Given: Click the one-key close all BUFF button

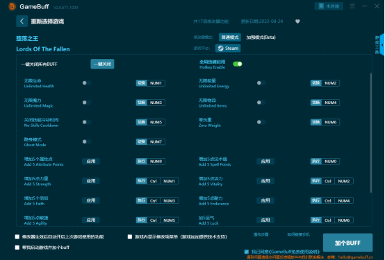Looking at the screenshot, I should [x=102, y=64].
